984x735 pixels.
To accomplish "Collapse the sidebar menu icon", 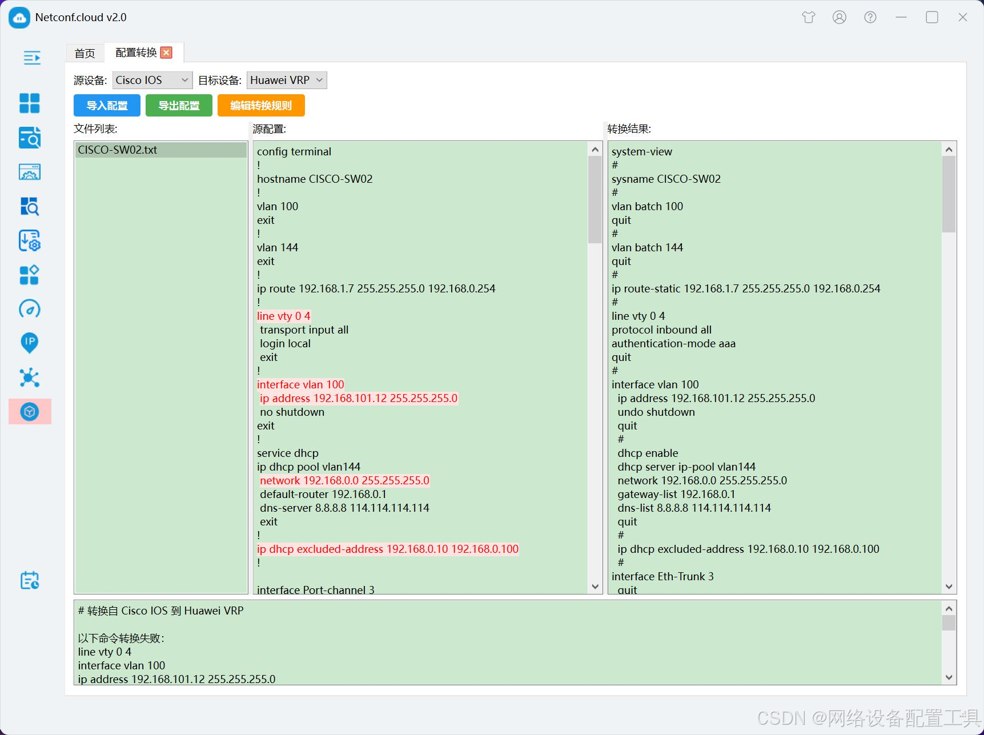I will click(x=32, y=58).
